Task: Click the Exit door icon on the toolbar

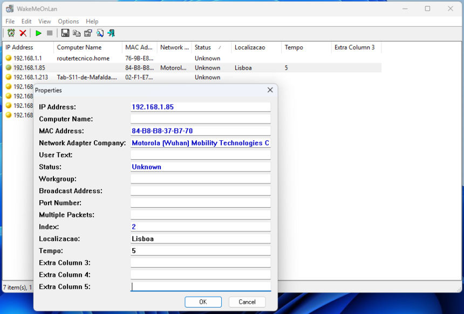Action: pos(111,33)
